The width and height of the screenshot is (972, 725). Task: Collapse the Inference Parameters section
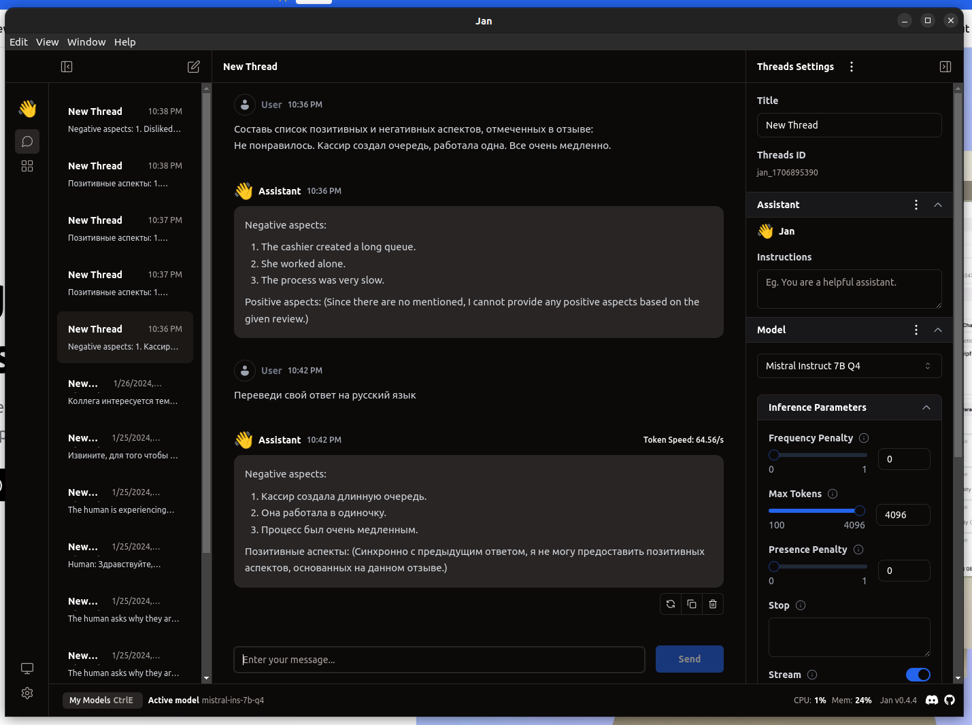pyautogui.click(x=926, y=407)
